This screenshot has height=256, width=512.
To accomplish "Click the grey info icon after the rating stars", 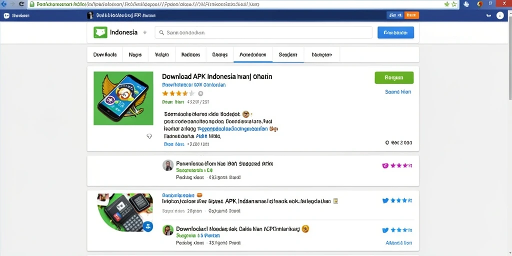I will tap(201, 93).
